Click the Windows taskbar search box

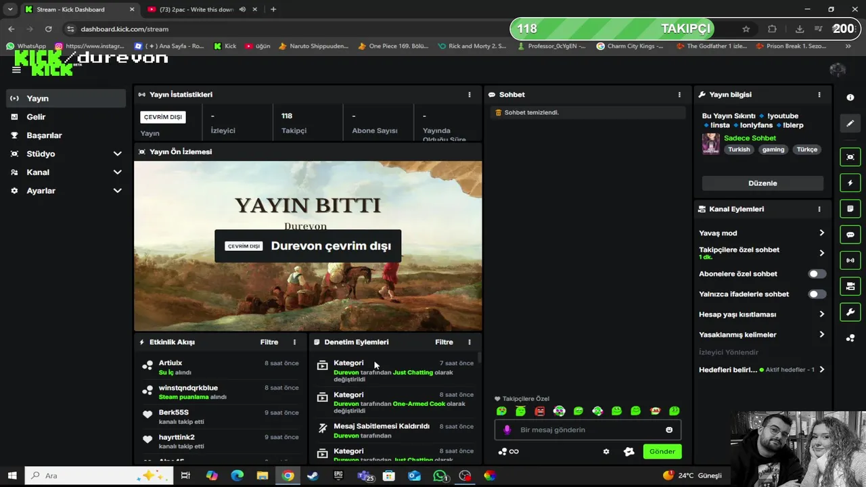tap(99, 476)
